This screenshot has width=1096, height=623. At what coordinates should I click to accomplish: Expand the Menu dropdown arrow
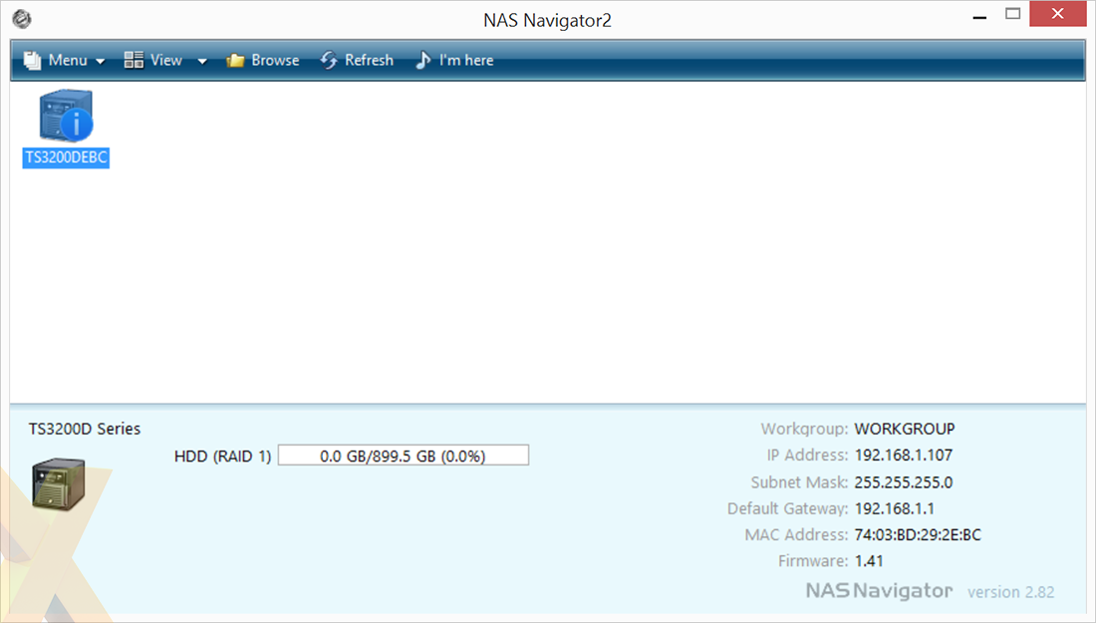100,62
